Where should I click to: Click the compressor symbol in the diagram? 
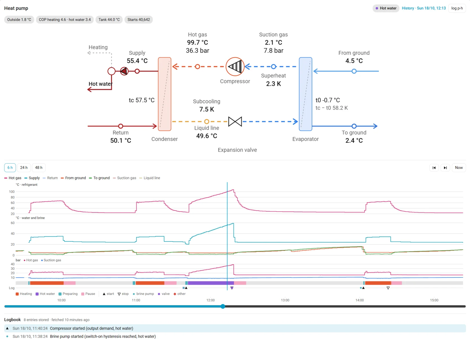235,67
